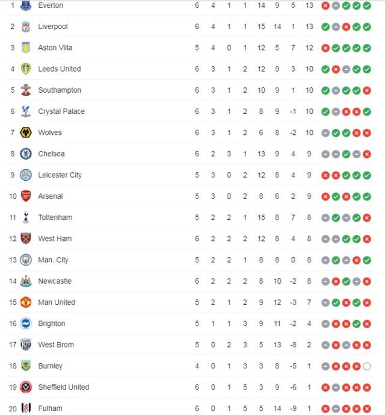Click Fulham's last red loss form icon

click(x=367, y=408)
